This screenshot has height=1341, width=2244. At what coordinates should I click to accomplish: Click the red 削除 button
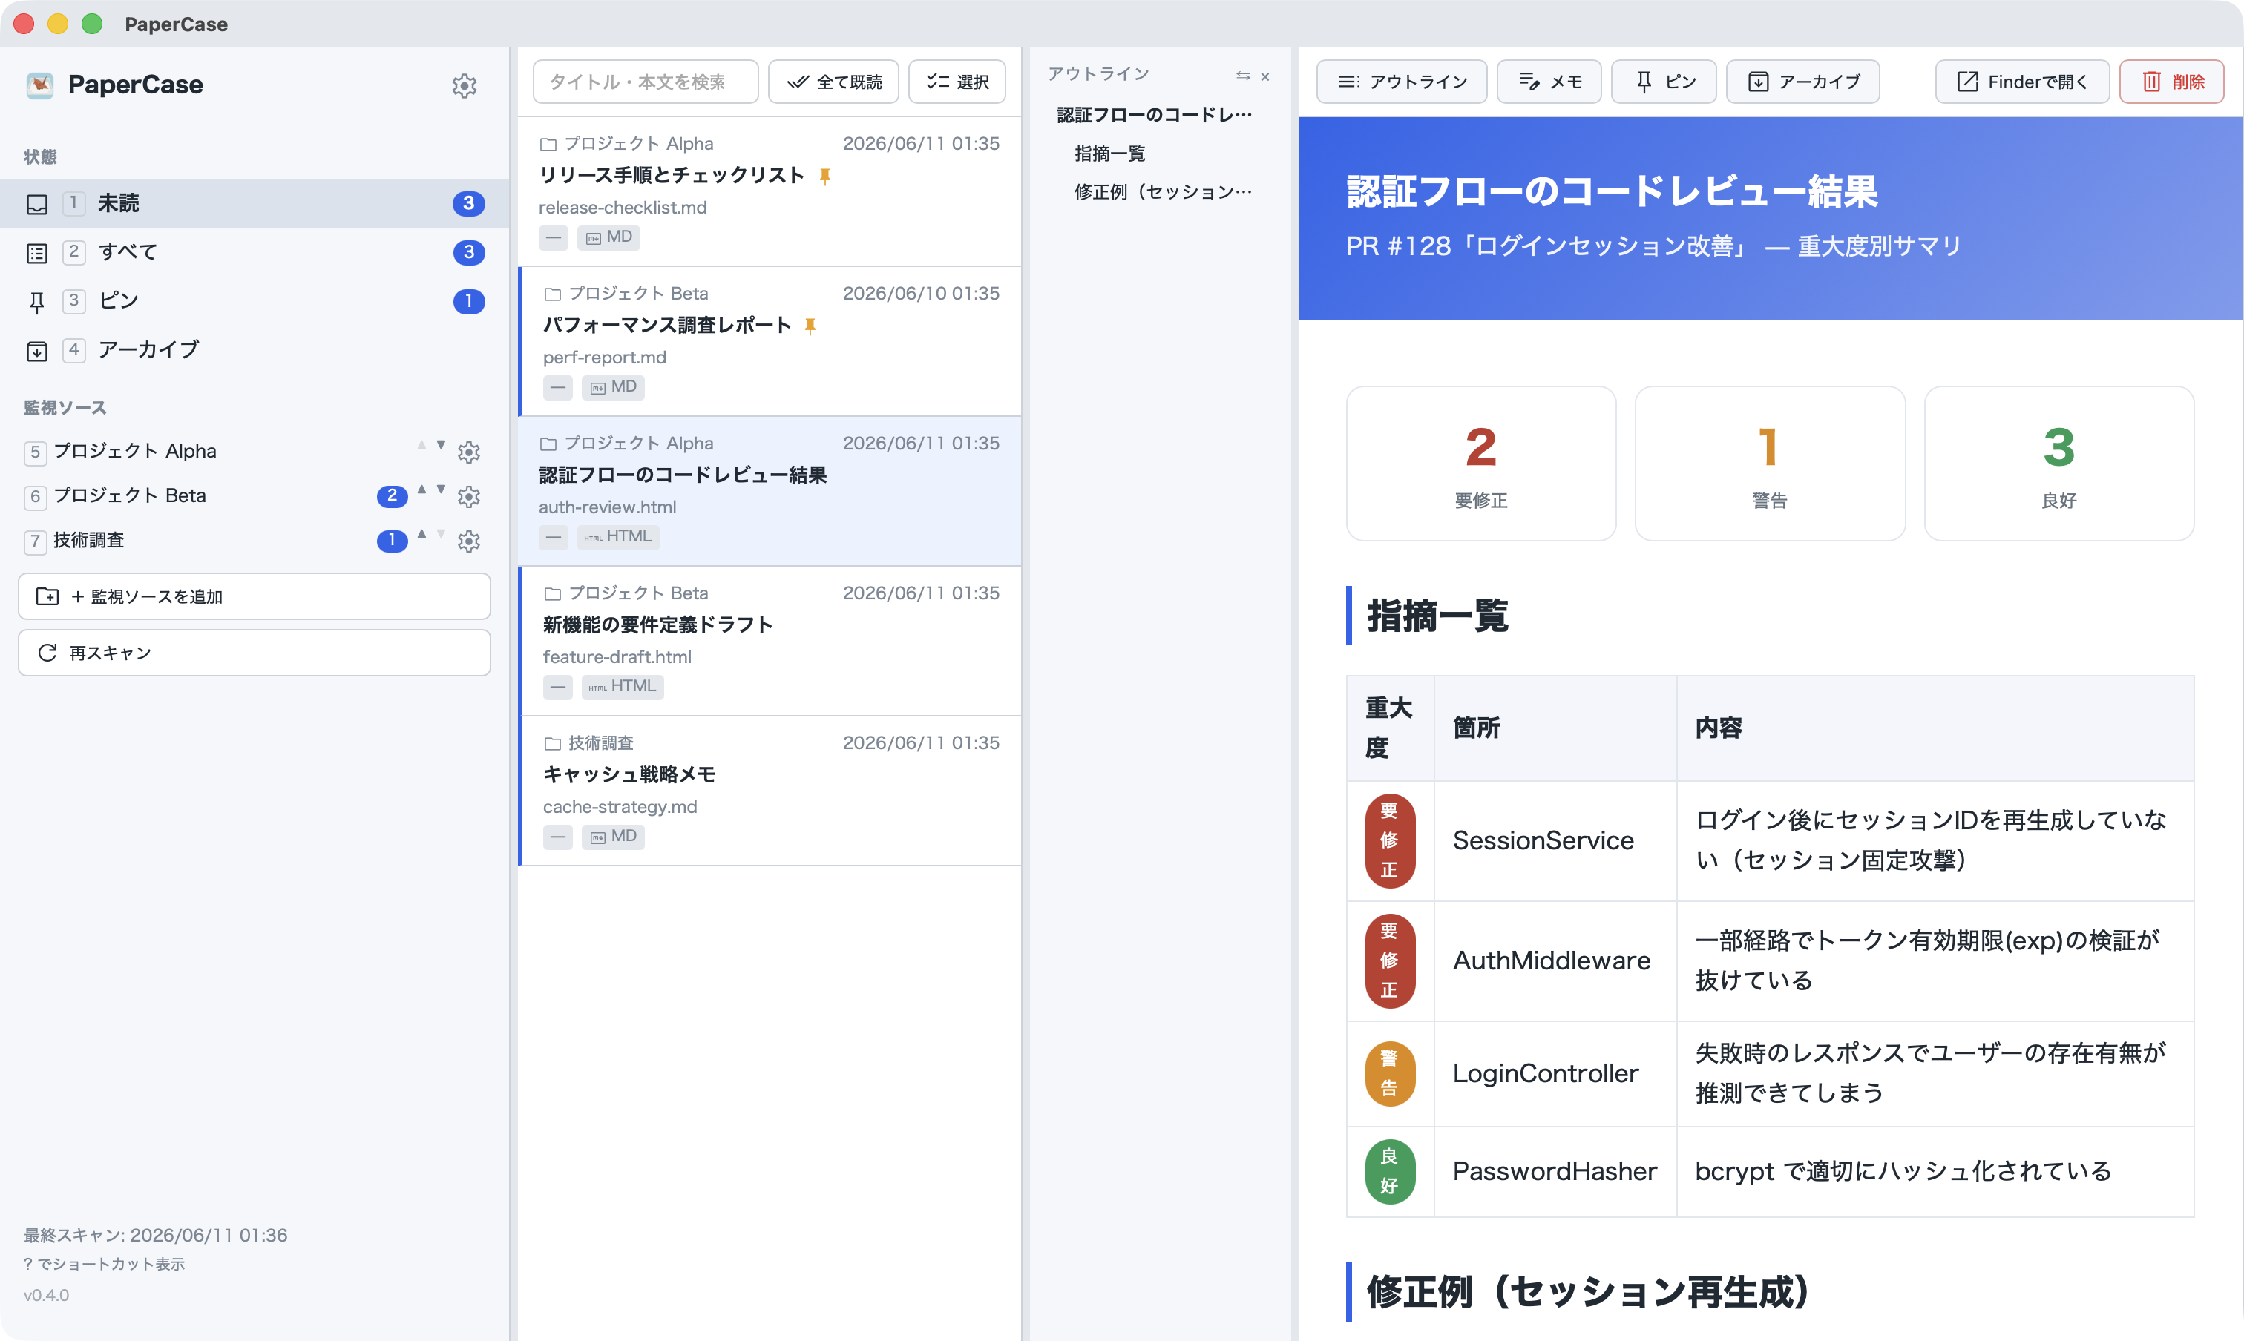coord(2172,82)
